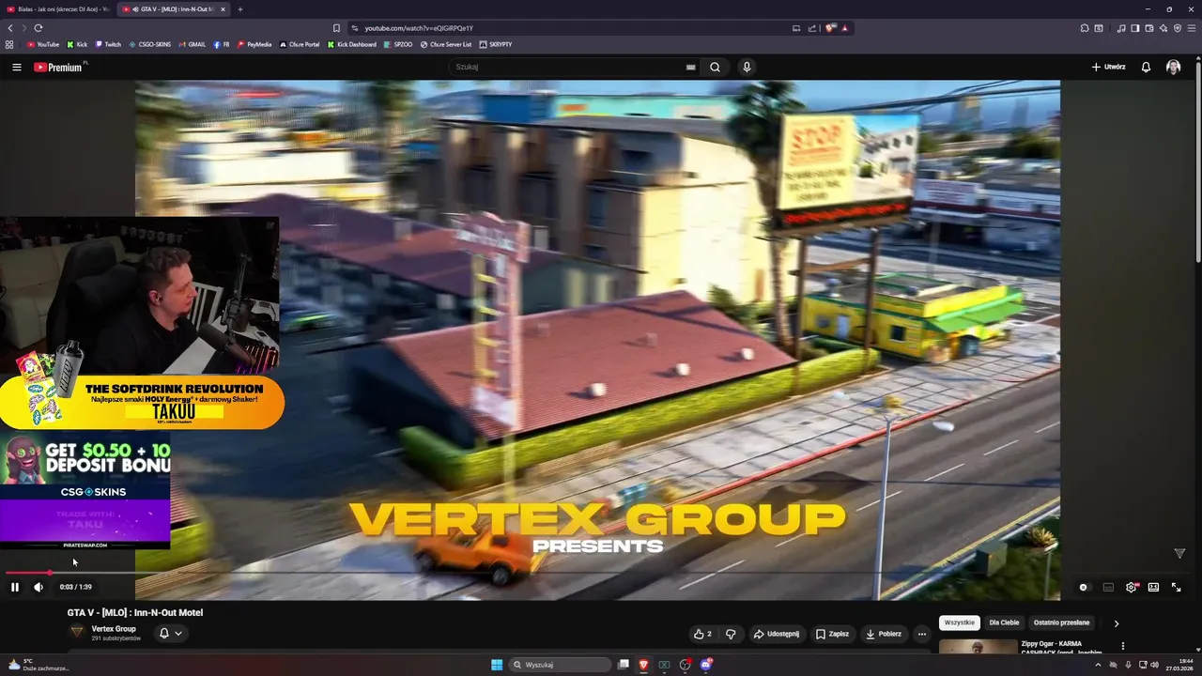Open Discord from the taskbar

pyautogui.click(x=706, y=665)
